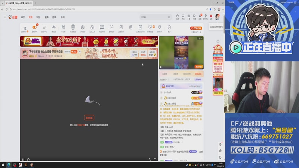Open the red gift tasks icon
Image resolution: width=299 pixels, height=168 pixels.
[x=211, y=17]
